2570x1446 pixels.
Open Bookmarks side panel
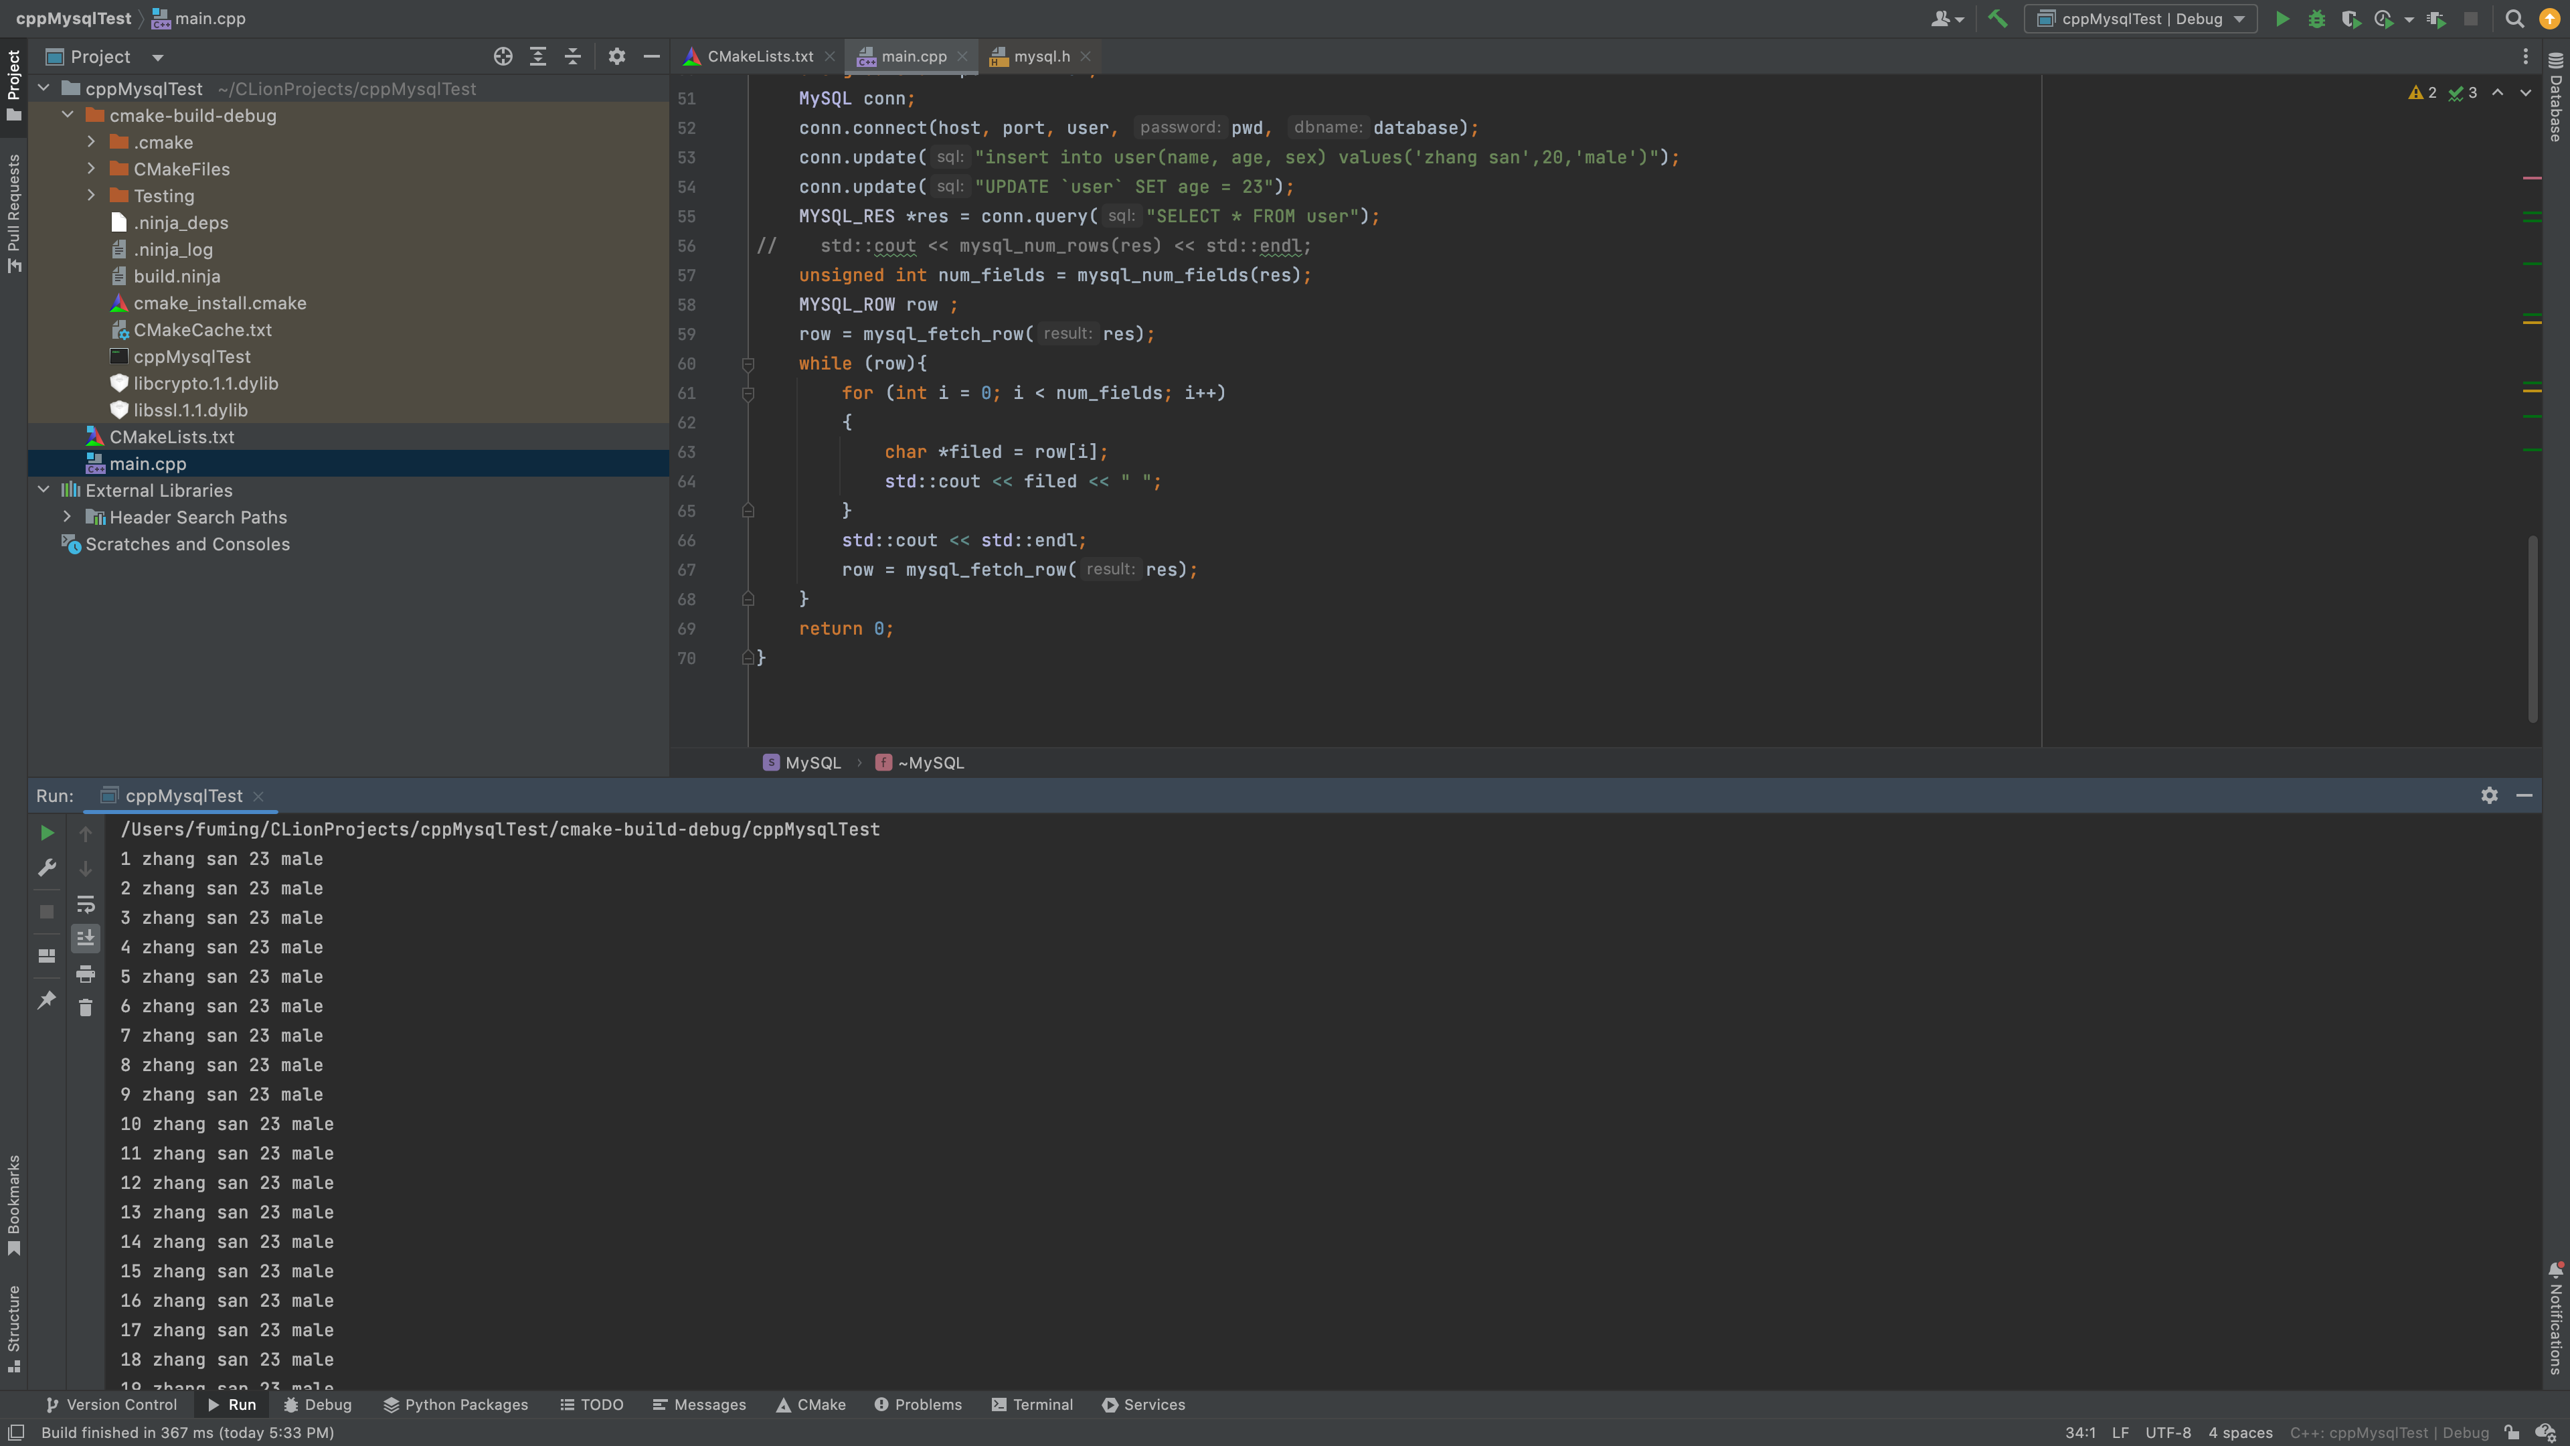(14, 1206)
